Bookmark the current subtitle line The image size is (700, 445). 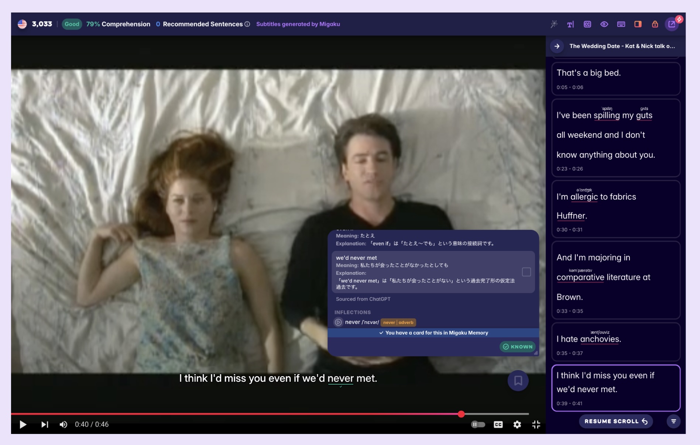[518, 381]
